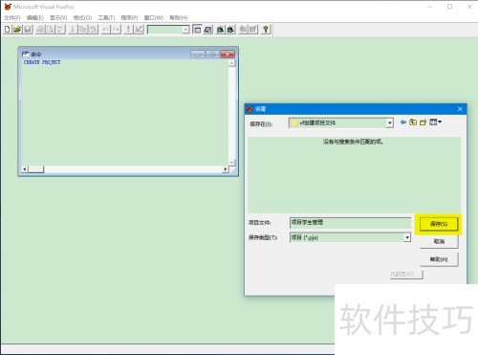Minimize the Command window
478x355 pixels.
point(198,55)
